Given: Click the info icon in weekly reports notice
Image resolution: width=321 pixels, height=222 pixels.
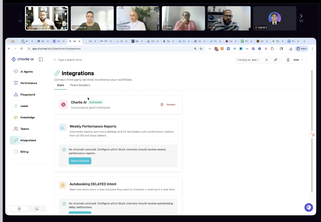Looking at the screenshot, I should coord(64,150).
